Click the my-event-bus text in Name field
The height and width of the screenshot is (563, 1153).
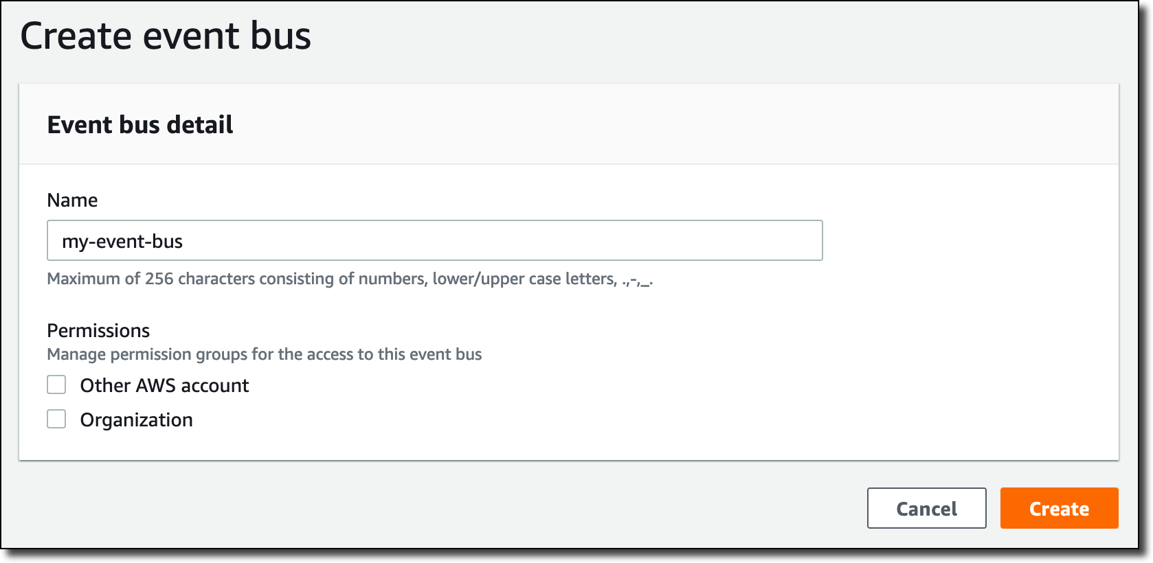(x=122, y=242)
